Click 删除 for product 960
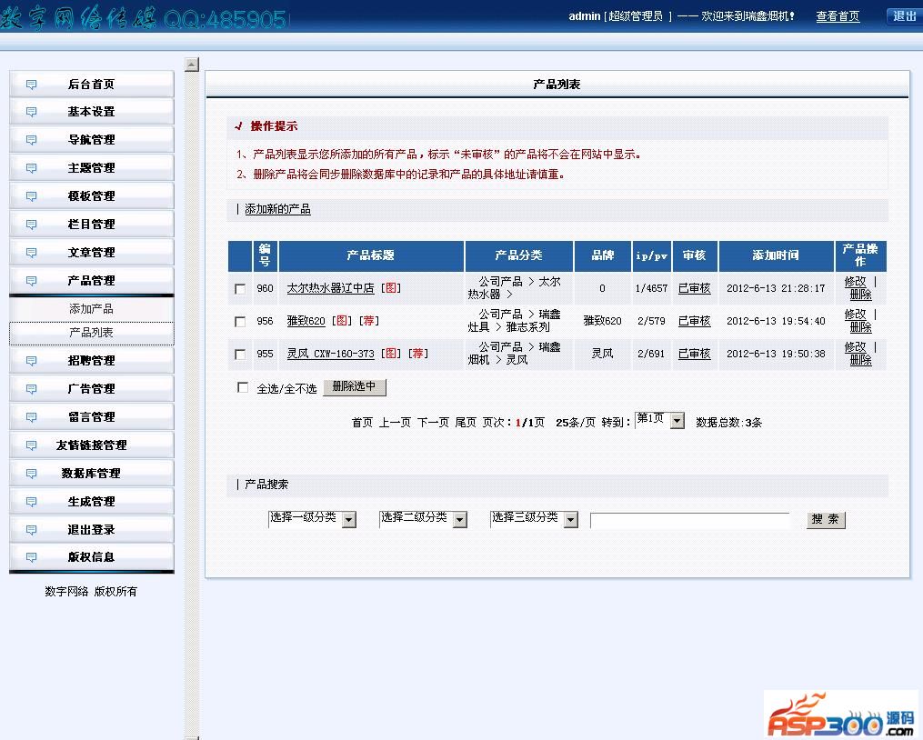 click(860, 295)
